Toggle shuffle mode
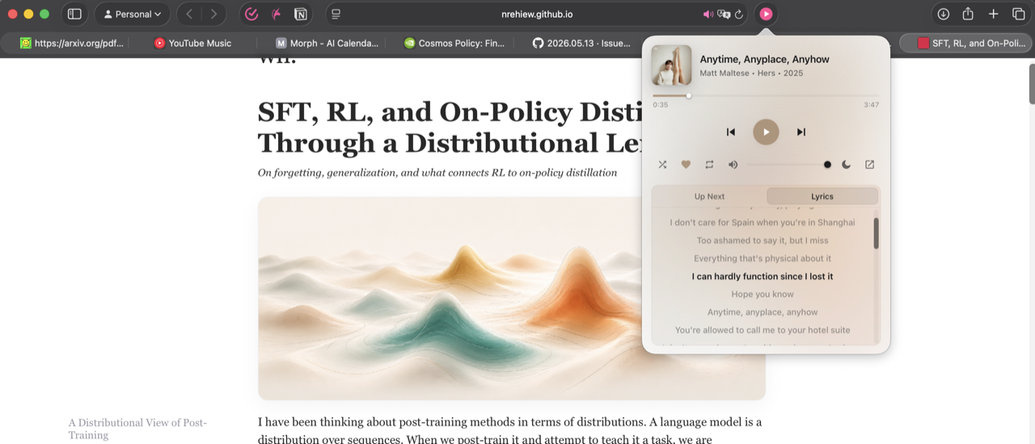The width and height of the screenshot is (1035, 444). pos(662,164)
